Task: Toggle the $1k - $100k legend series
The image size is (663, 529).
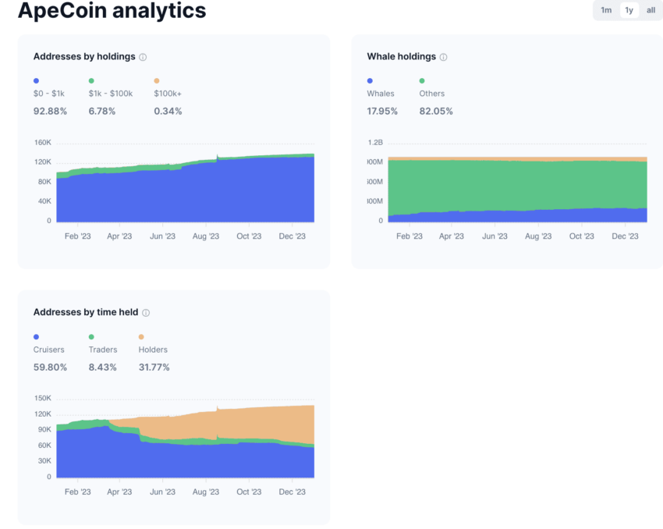Action: tap(110, 94)
